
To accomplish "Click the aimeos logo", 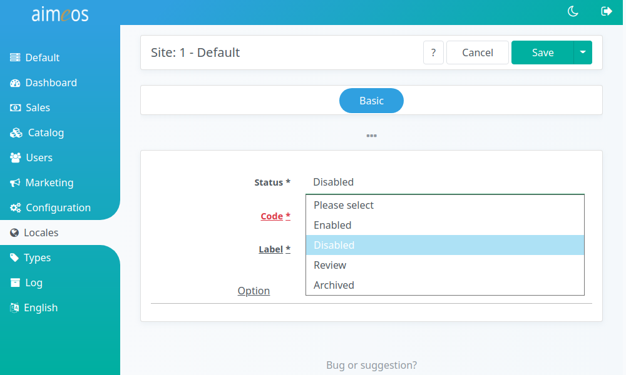I will pos(60,14).
